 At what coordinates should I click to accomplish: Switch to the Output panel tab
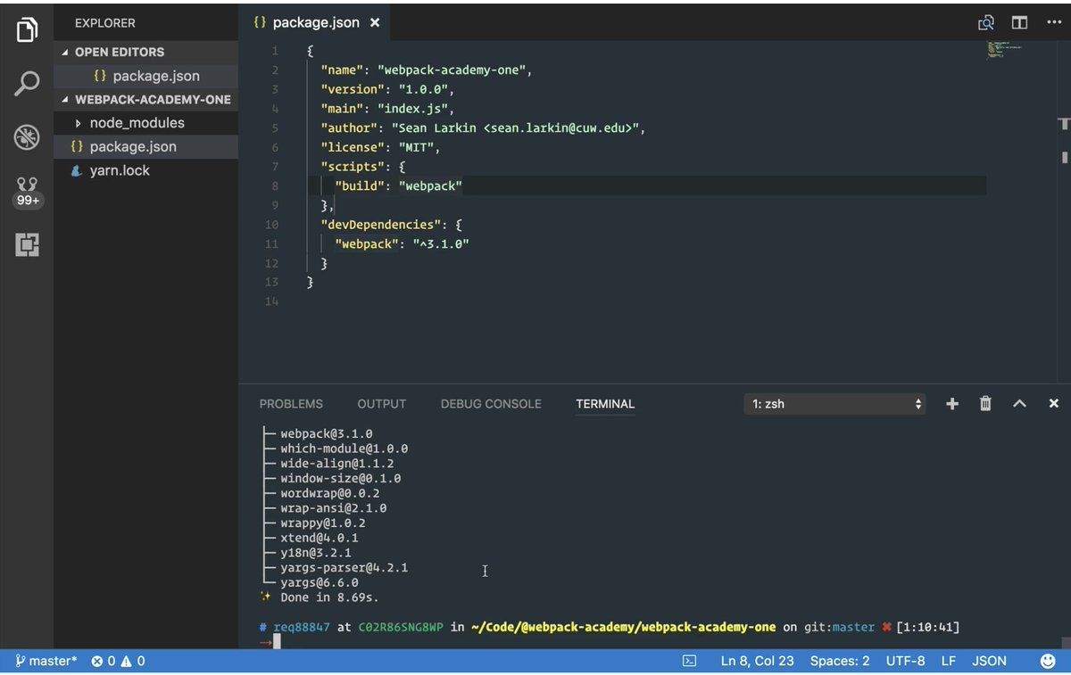pos(381,404)
